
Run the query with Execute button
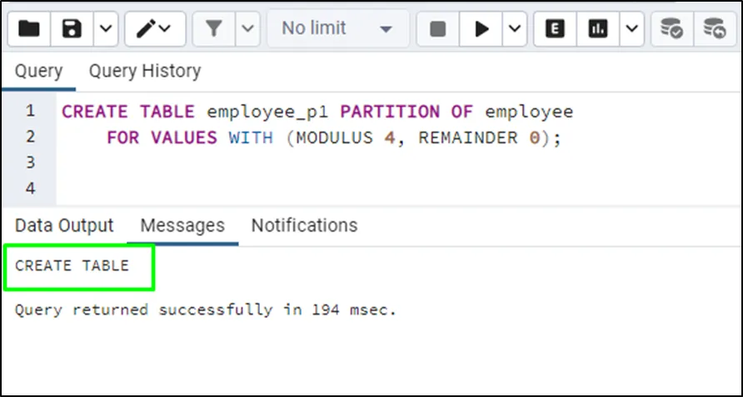(481, 29)
